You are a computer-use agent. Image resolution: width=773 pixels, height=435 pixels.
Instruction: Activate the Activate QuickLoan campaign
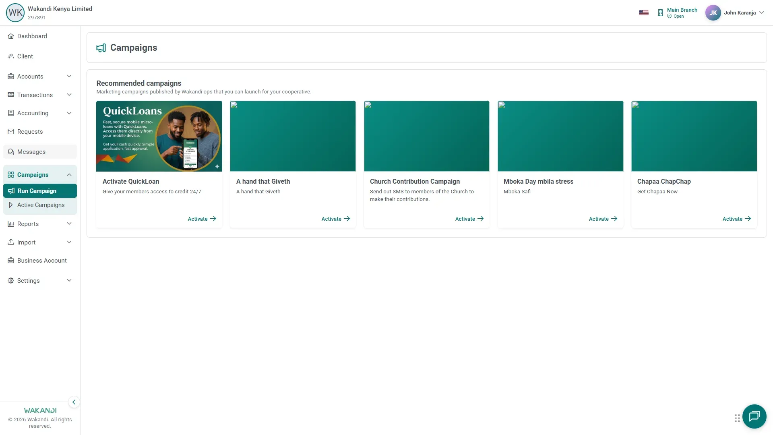coord(202,219)
